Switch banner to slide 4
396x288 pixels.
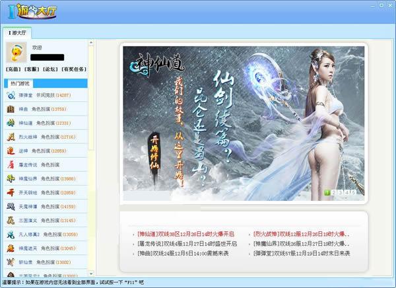[346, 193]
